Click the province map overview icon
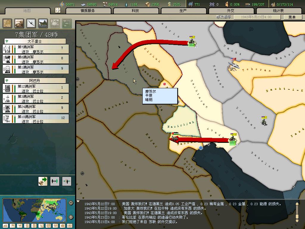Image resolution: width=305 pixels, height=229 pixels. [7, 23]
